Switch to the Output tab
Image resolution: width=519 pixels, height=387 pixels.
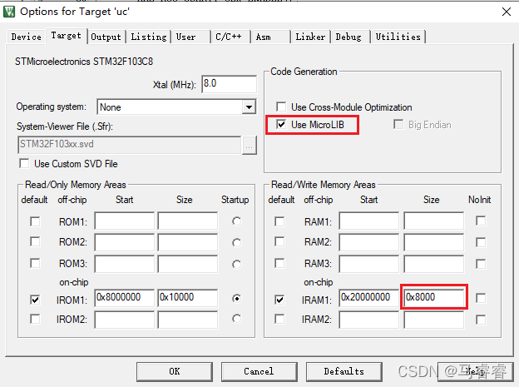click(106, 37)
